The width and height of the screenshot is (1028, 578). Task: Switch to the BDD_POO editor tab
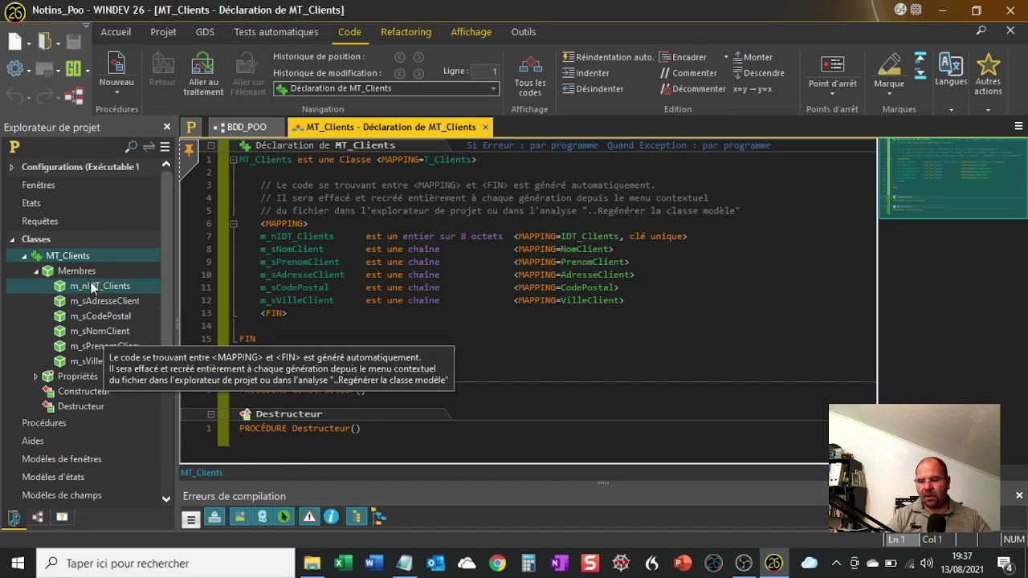[246, 127]
